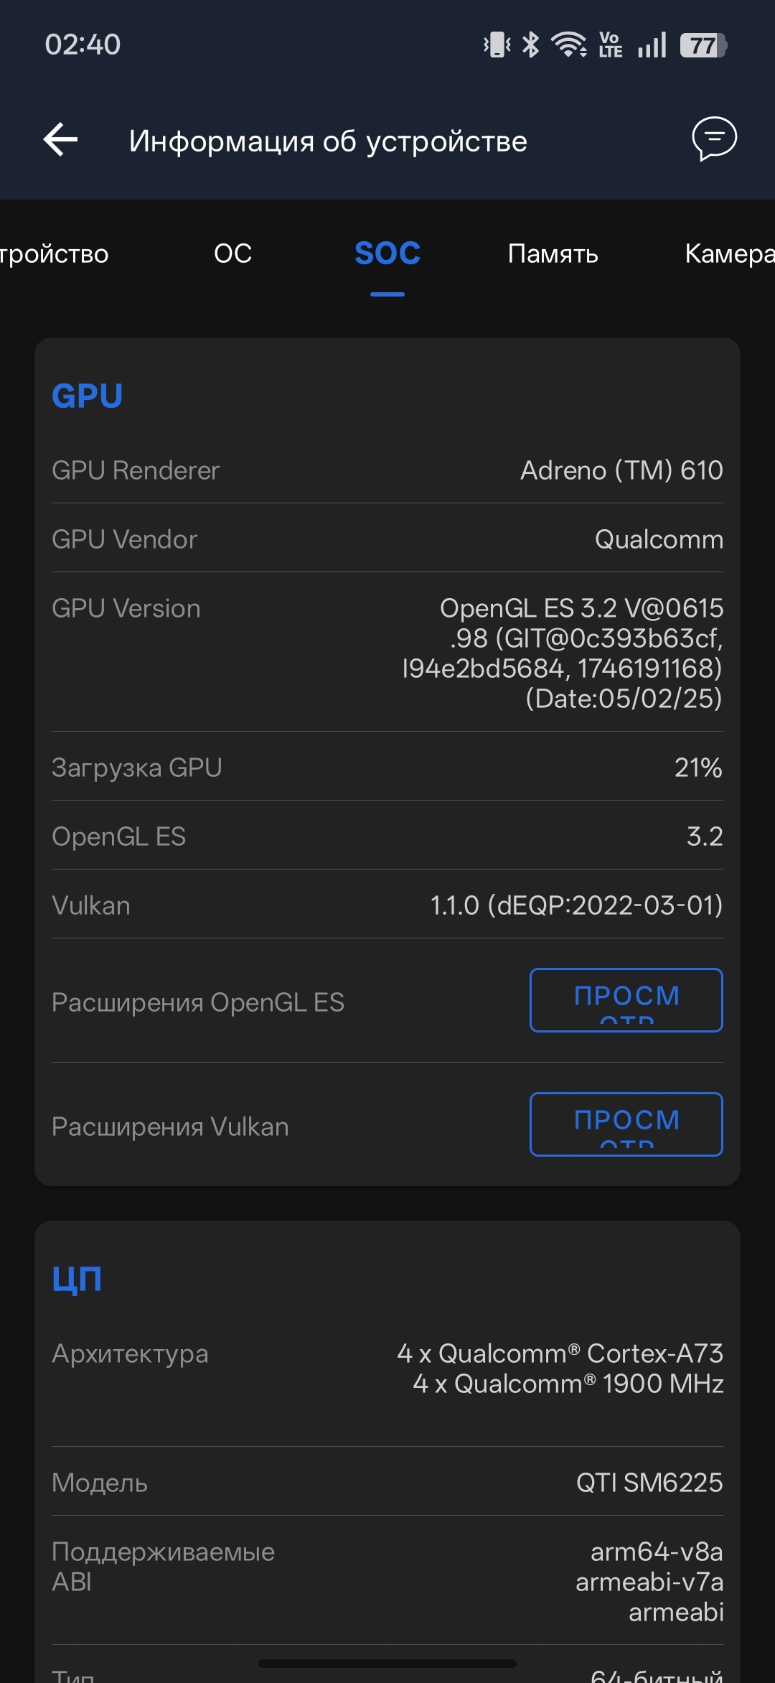The width and height of the screenshot is (775, 1683).
Task: View the OpenGL ES extensions list
Action: 626,1000
